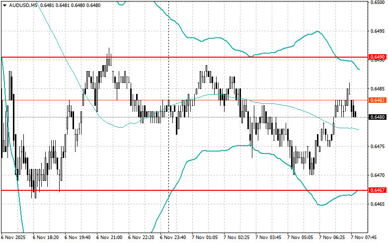This screenshot has width=388, height=243.
Task: Click the 6 Nov 18:20 time label
Action: 46,238
